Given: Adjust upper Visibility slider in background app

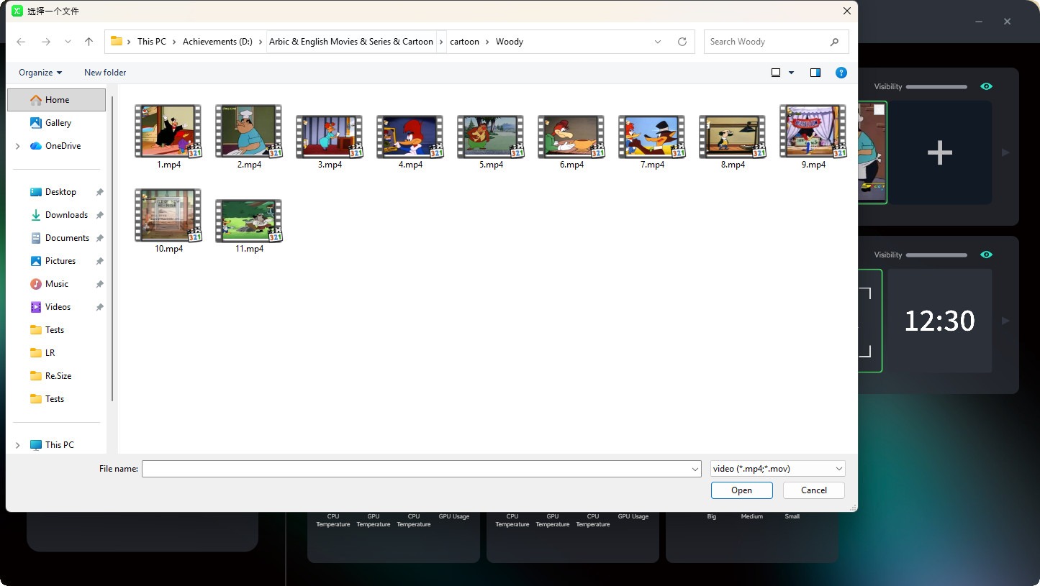Looking at the screenshot, I should tap(936, 87).
